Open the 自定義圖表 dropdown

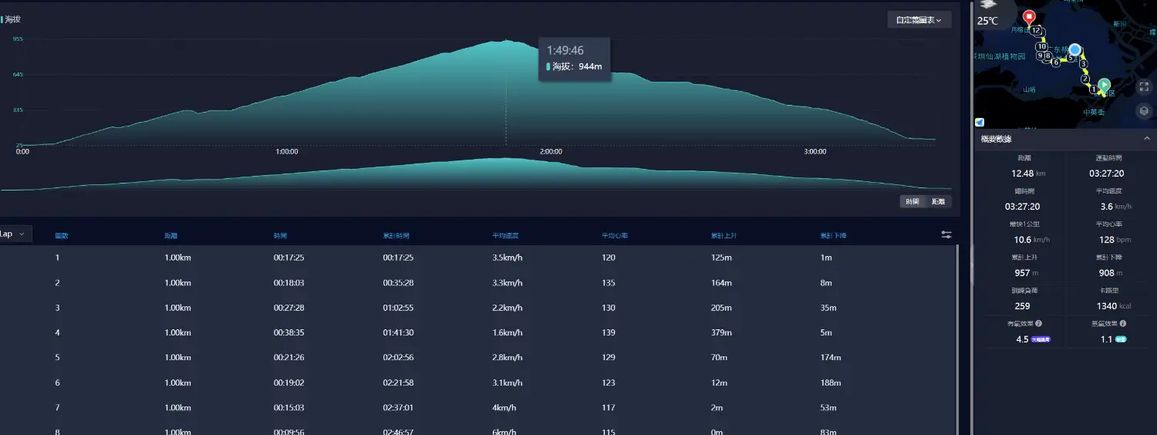pos(919,20)
